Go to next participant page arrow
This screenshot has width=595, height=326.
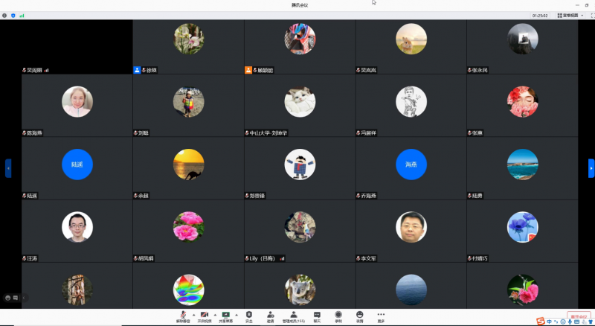point(591,168)
